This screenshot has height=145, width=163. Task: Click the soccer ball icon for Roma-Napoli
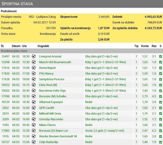(34, 68)
